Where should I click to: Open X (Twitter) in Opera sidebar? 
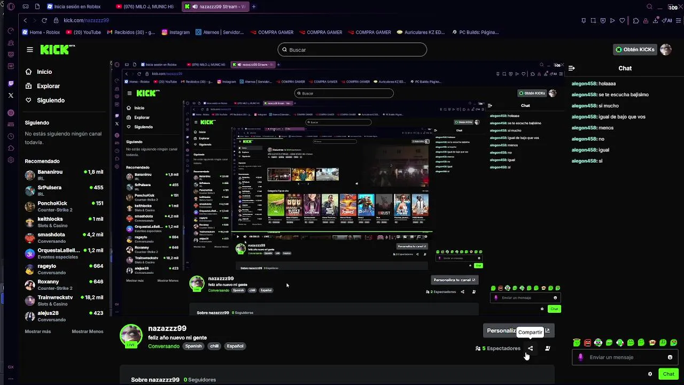(x=11, y=95)
